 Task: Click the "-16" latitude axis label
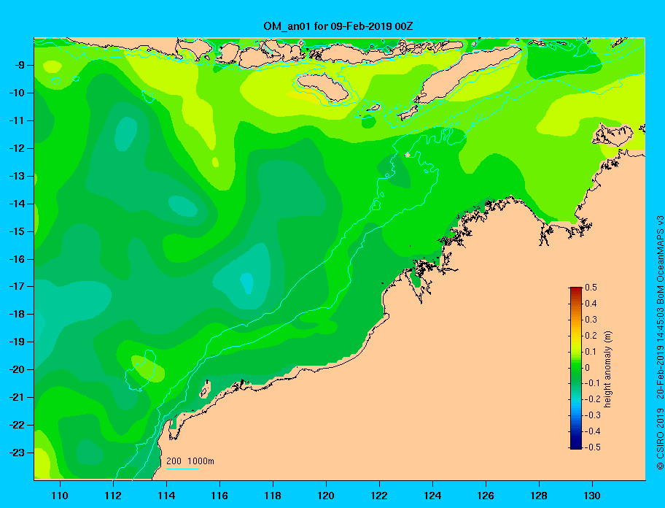pyautogui.click(x=16, y=259)
